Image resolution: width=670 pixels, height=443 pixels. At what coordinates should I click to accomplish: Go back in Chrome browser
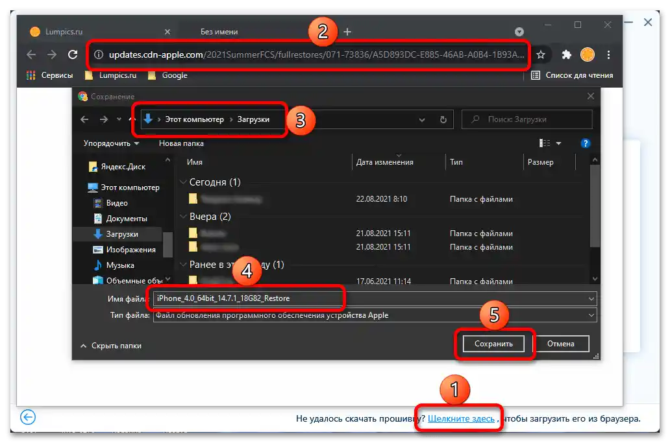[31, 54]
